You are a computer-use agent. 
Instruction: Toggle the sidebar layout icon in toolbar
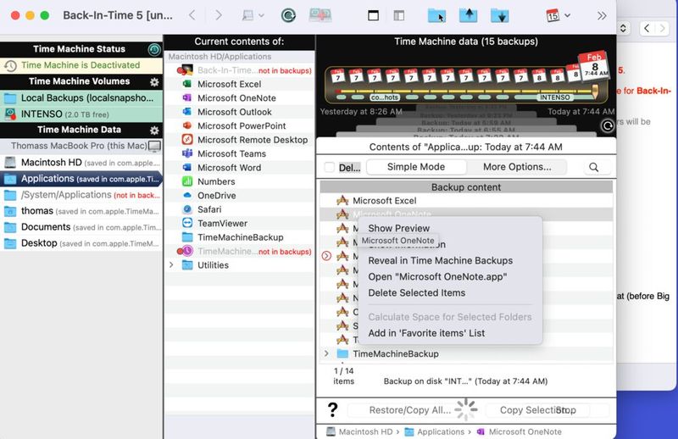pyautogui.click(x=398, y=15)
